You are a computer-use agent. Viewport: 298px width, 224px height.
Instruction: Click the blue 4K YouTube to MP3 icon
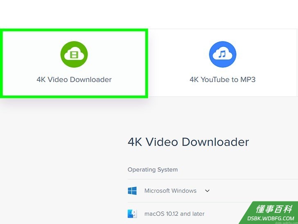223,54
